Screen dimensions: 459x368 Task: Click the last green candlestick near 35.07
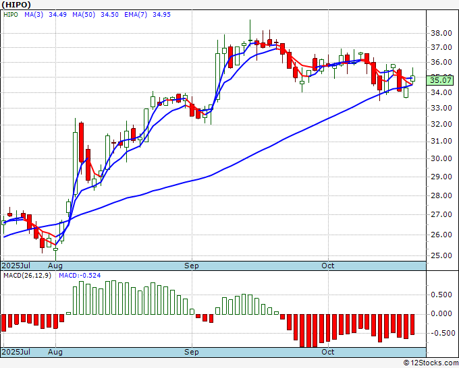tap(412, 78)
